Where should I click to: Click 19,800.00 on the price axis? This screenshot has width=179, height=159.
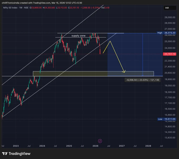pyautogui.click(x=170, y=79)
